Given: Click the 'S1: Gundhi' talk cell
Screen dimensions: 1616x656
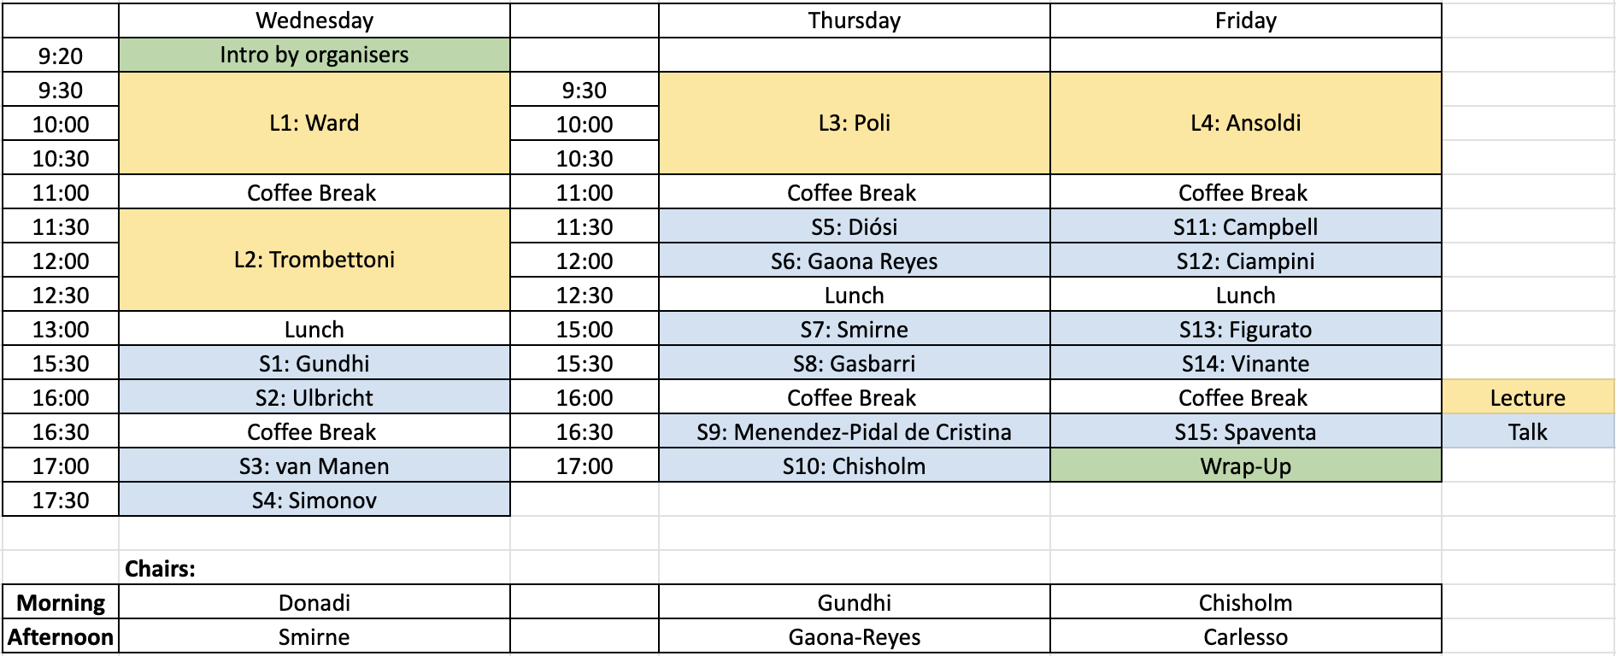Looking at the screenshot, I should [x=314, y=363].
